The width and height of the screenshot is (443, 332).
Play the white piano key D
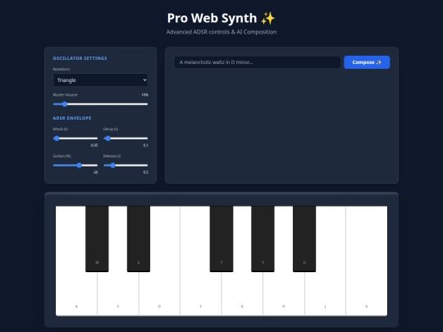tap(159, 293)
